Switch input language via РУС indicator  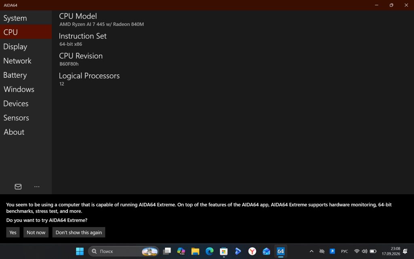click(x=344, y=251)
